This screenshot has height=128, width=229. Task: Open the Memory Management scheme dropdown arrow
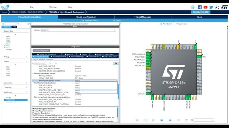click(x=116, y=81)
